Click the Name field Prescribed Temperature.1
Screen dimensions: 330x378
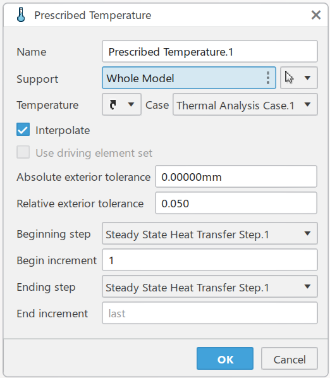(x=210, y=51)
